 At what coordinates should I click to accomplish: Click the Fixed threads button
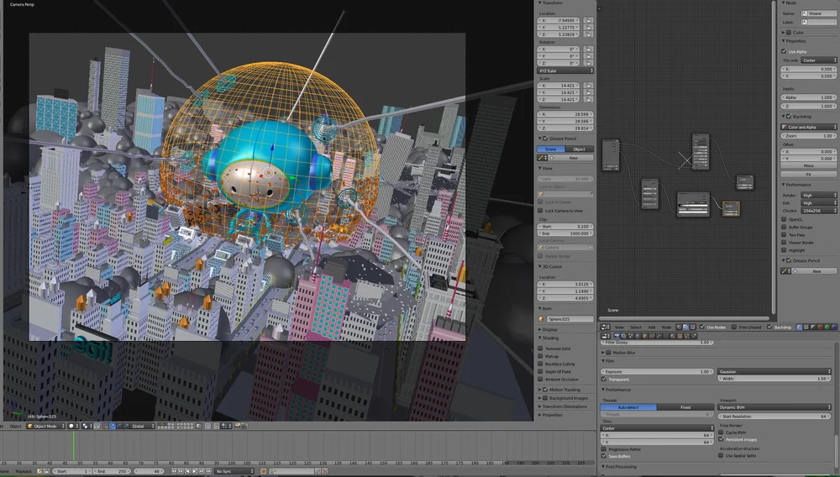pos(685,406)
